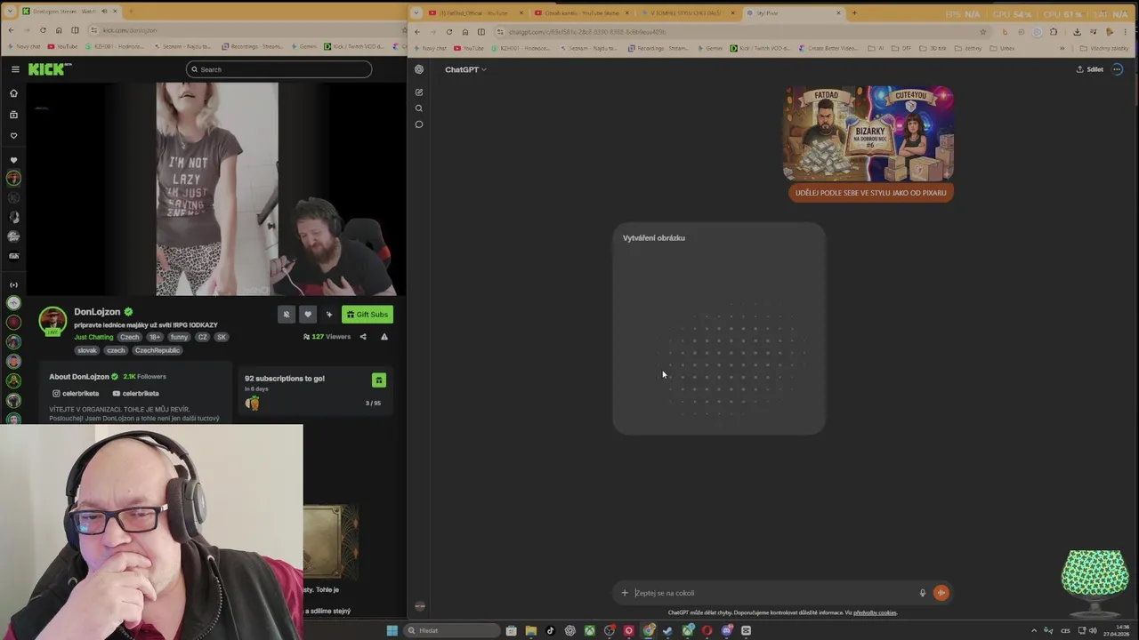Start a new chat in ChatGPT
This screenshot has width=1139, height=640.
click(x=419, y=92)
